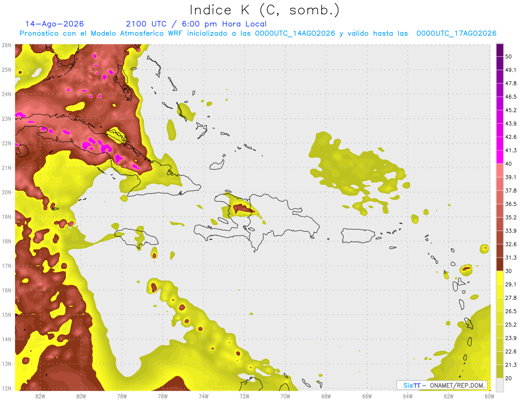Click the longitude label '76W'
The image size is (520, 402).
pos(162,396)
